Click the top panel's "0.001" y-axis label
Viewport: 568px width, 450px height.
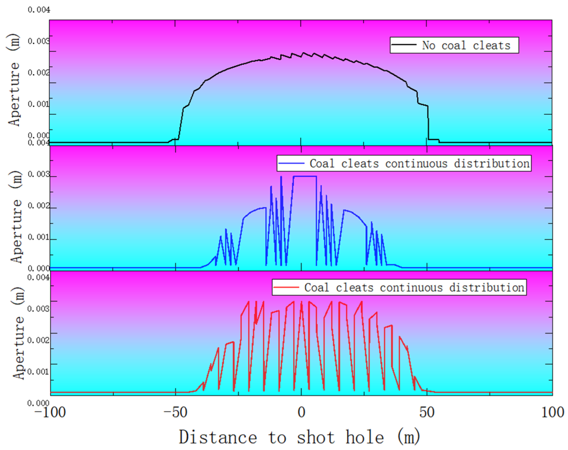click(38, 104)
